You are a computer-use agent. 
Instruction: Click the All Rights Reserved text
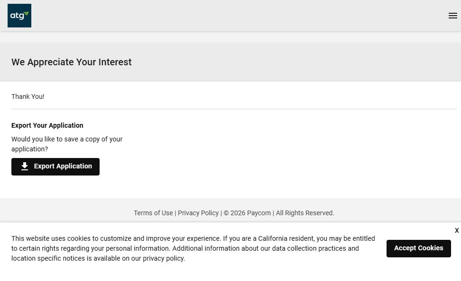(x=305, y=213)
